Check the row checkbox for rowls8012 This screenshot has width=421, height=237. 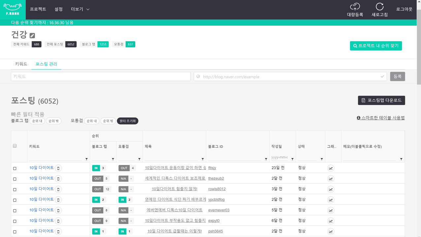[15, 189]
